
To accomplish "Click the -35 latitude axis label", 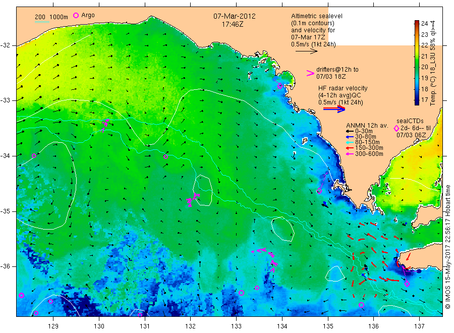I will (5, 211).
